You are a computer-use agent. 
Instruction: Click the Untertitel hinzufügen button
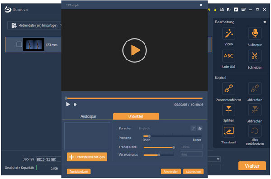(x=87, y=157)
